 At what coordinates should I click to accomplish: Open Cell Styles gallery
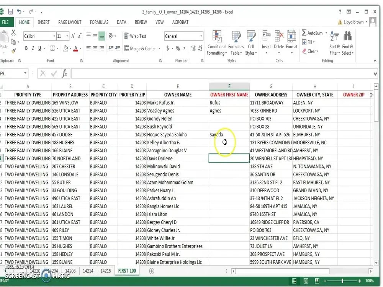[251, 43]
